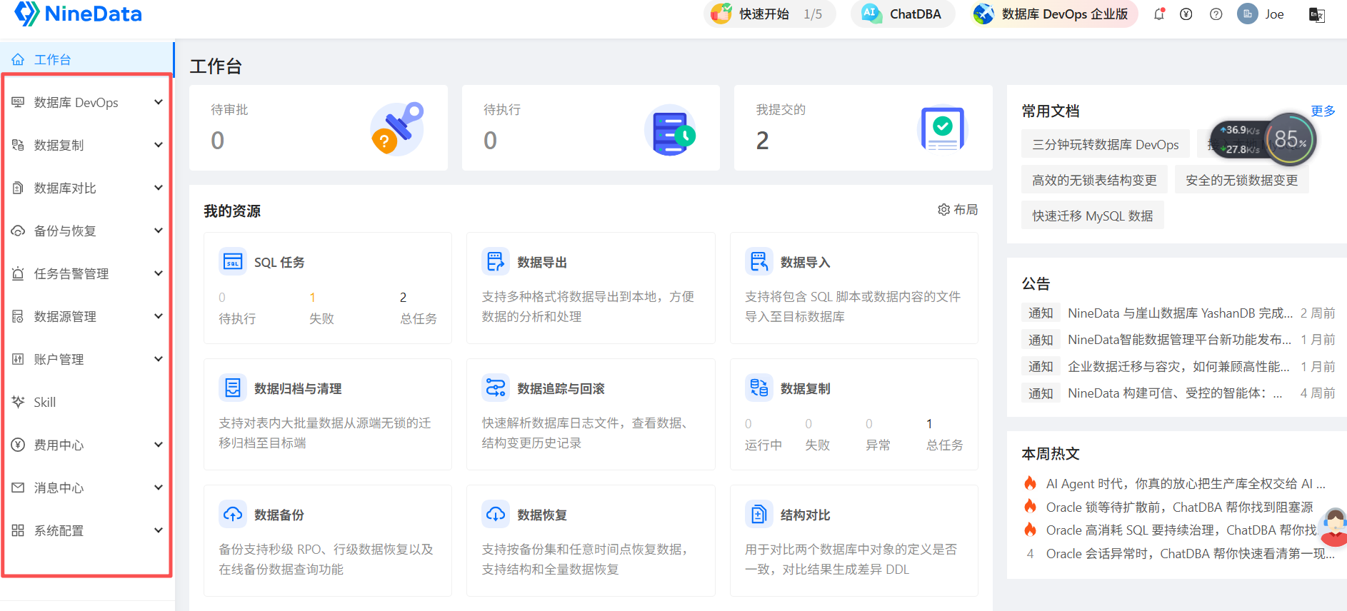The width and height of the screenshot is (1347, 611).
Task: Select 工作台 in the sidebar
Action: click(x=87, y=59)
